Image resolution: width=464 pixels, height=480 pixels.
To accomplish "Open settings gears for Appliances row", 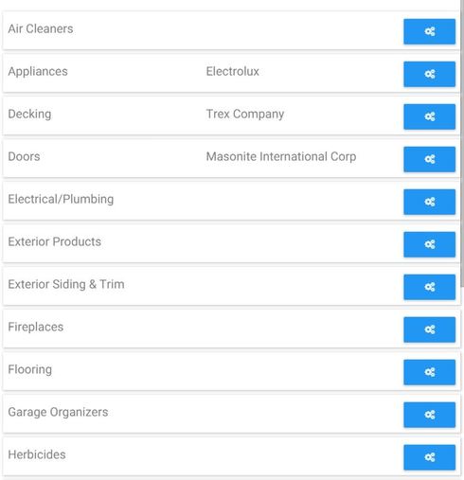I will point(429,74).
